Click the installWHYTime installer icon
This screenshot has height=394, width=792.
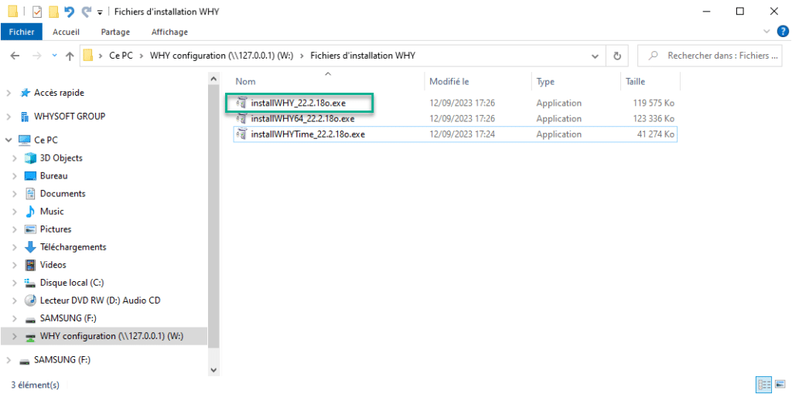(x=242, y=134)
